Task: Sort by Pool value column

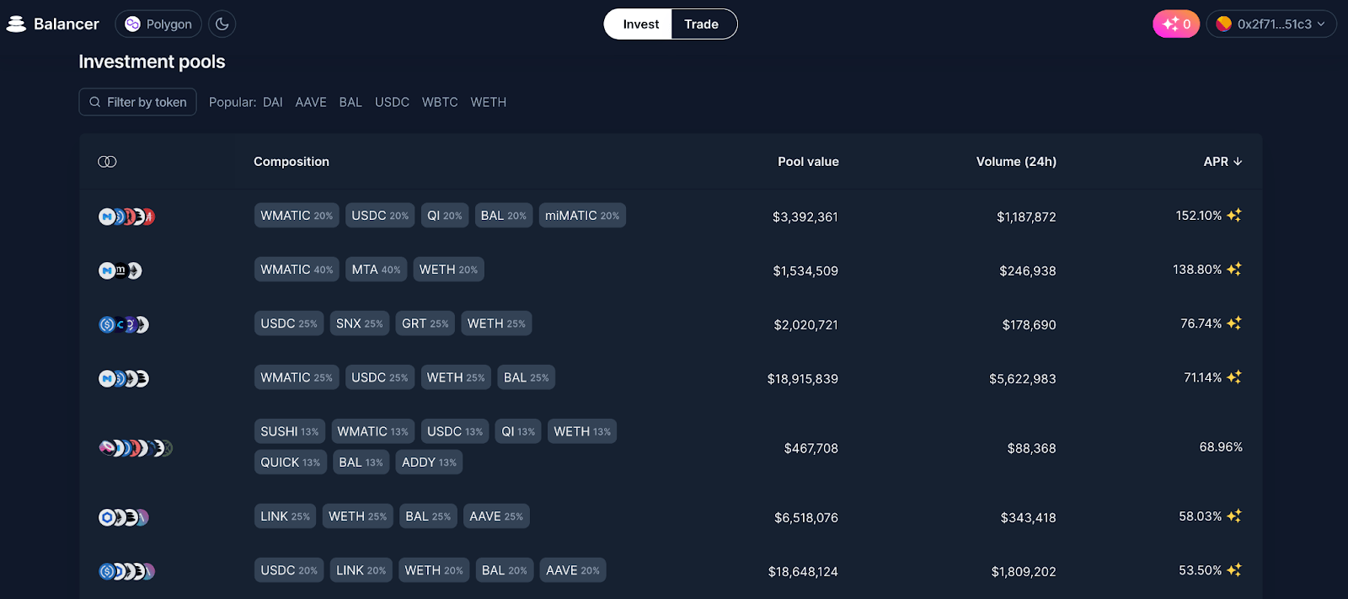Action: pyautogui.click(x=808, y=162)
